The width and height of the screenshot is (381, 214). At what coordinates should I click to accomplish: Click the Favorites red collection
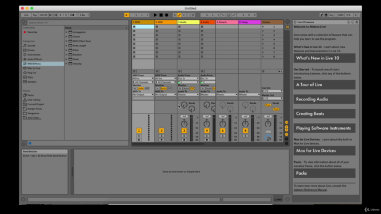32,32
